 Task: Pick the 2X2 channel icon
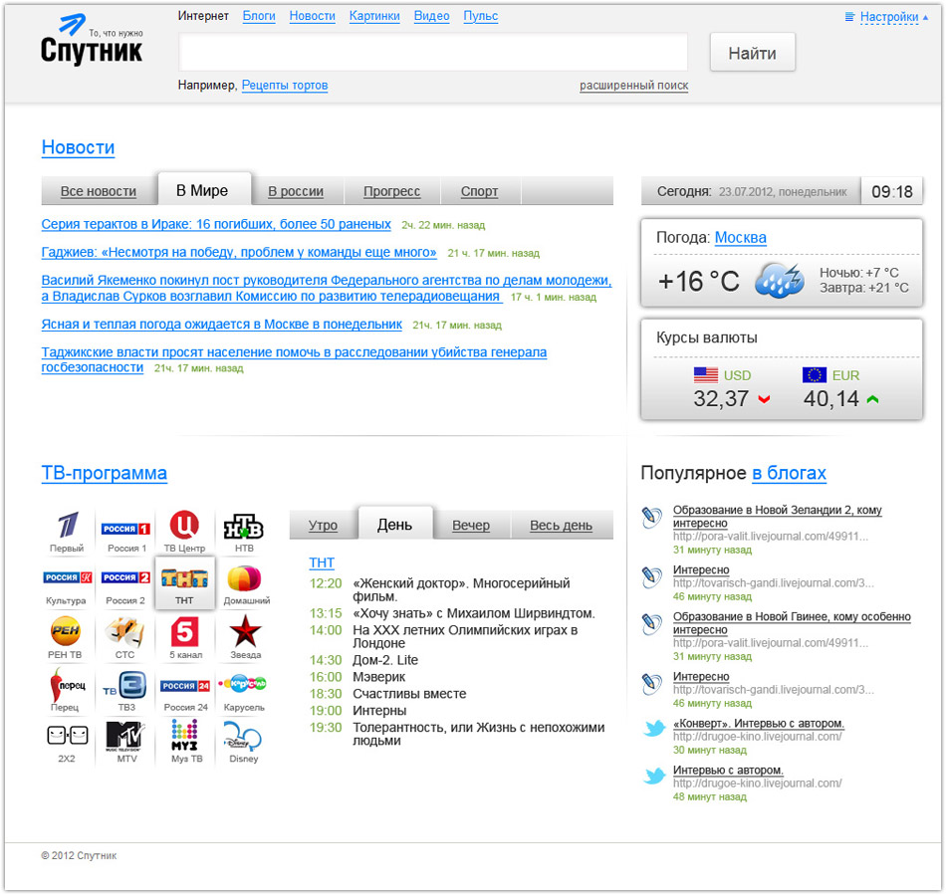point(67,735)
